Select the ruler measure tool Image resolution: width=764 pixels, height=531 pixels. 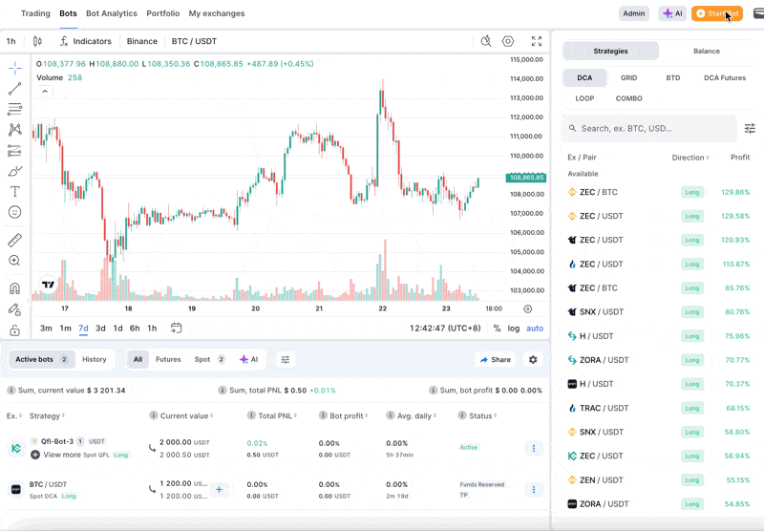coord(14,241)
